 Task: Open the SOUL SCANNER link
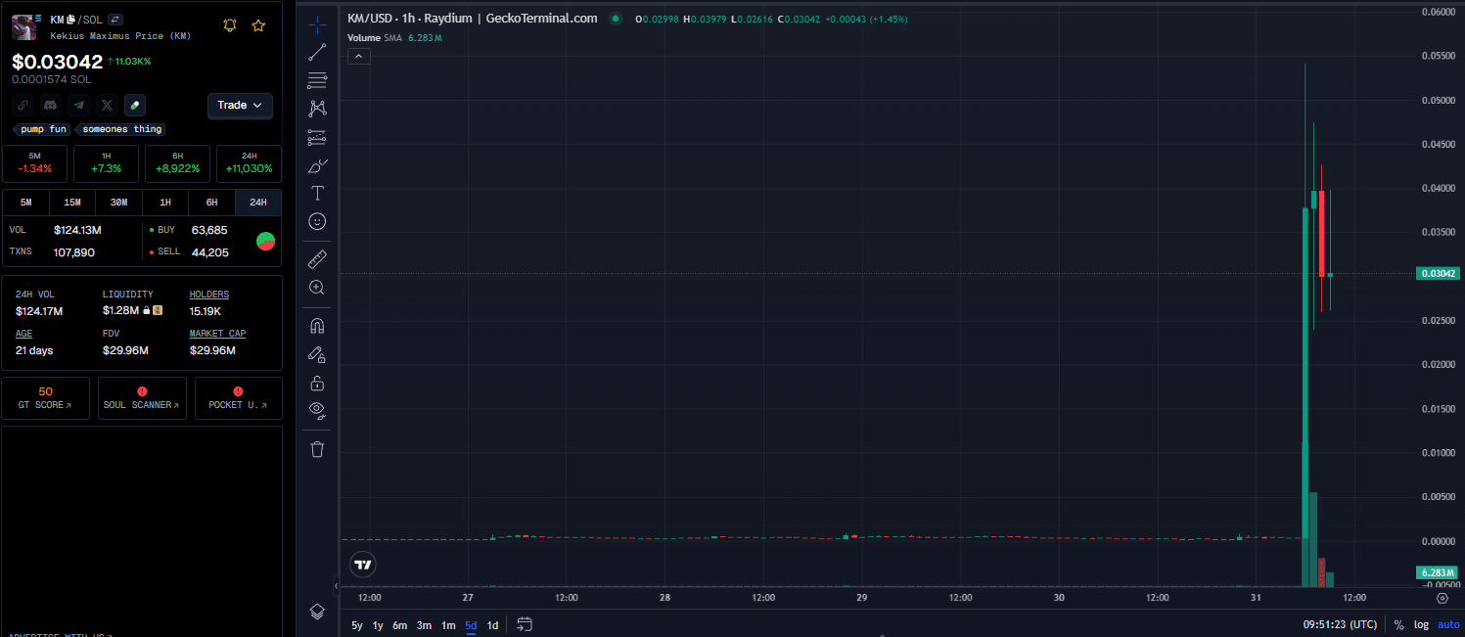(142, 398)
